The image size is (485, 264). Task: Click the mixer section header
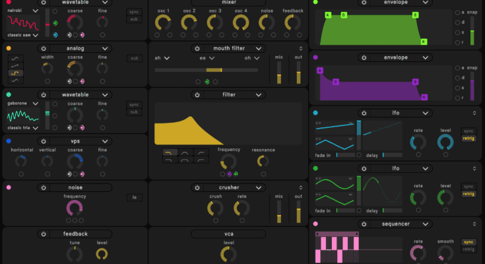[x=228, y=3]
